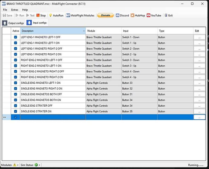Disable the SINGLE-ENG MAGNETOS BOTH OFF row checkbox
The height and width of the screenshot is (169, 209).
tap(16, 94)
